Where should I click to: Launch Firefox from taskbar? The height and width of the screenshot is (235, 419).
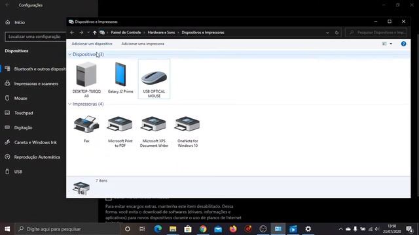[x=233, y=229]
